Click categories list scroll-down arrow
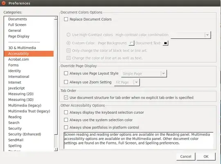The width and height of the screenshot is (221, 164). click(x=56, y=149)
